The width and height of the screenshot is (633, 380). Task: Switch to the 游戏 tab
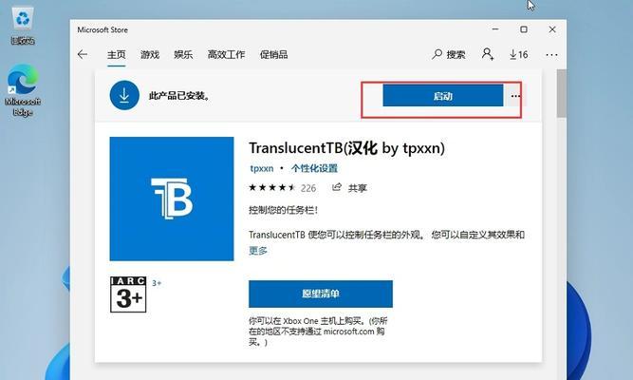pos(150,54)
